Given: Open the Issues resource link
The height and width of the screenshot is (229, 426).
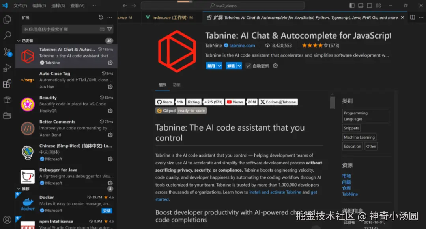Looking at the screenshot, I should [x=346, y=182].
